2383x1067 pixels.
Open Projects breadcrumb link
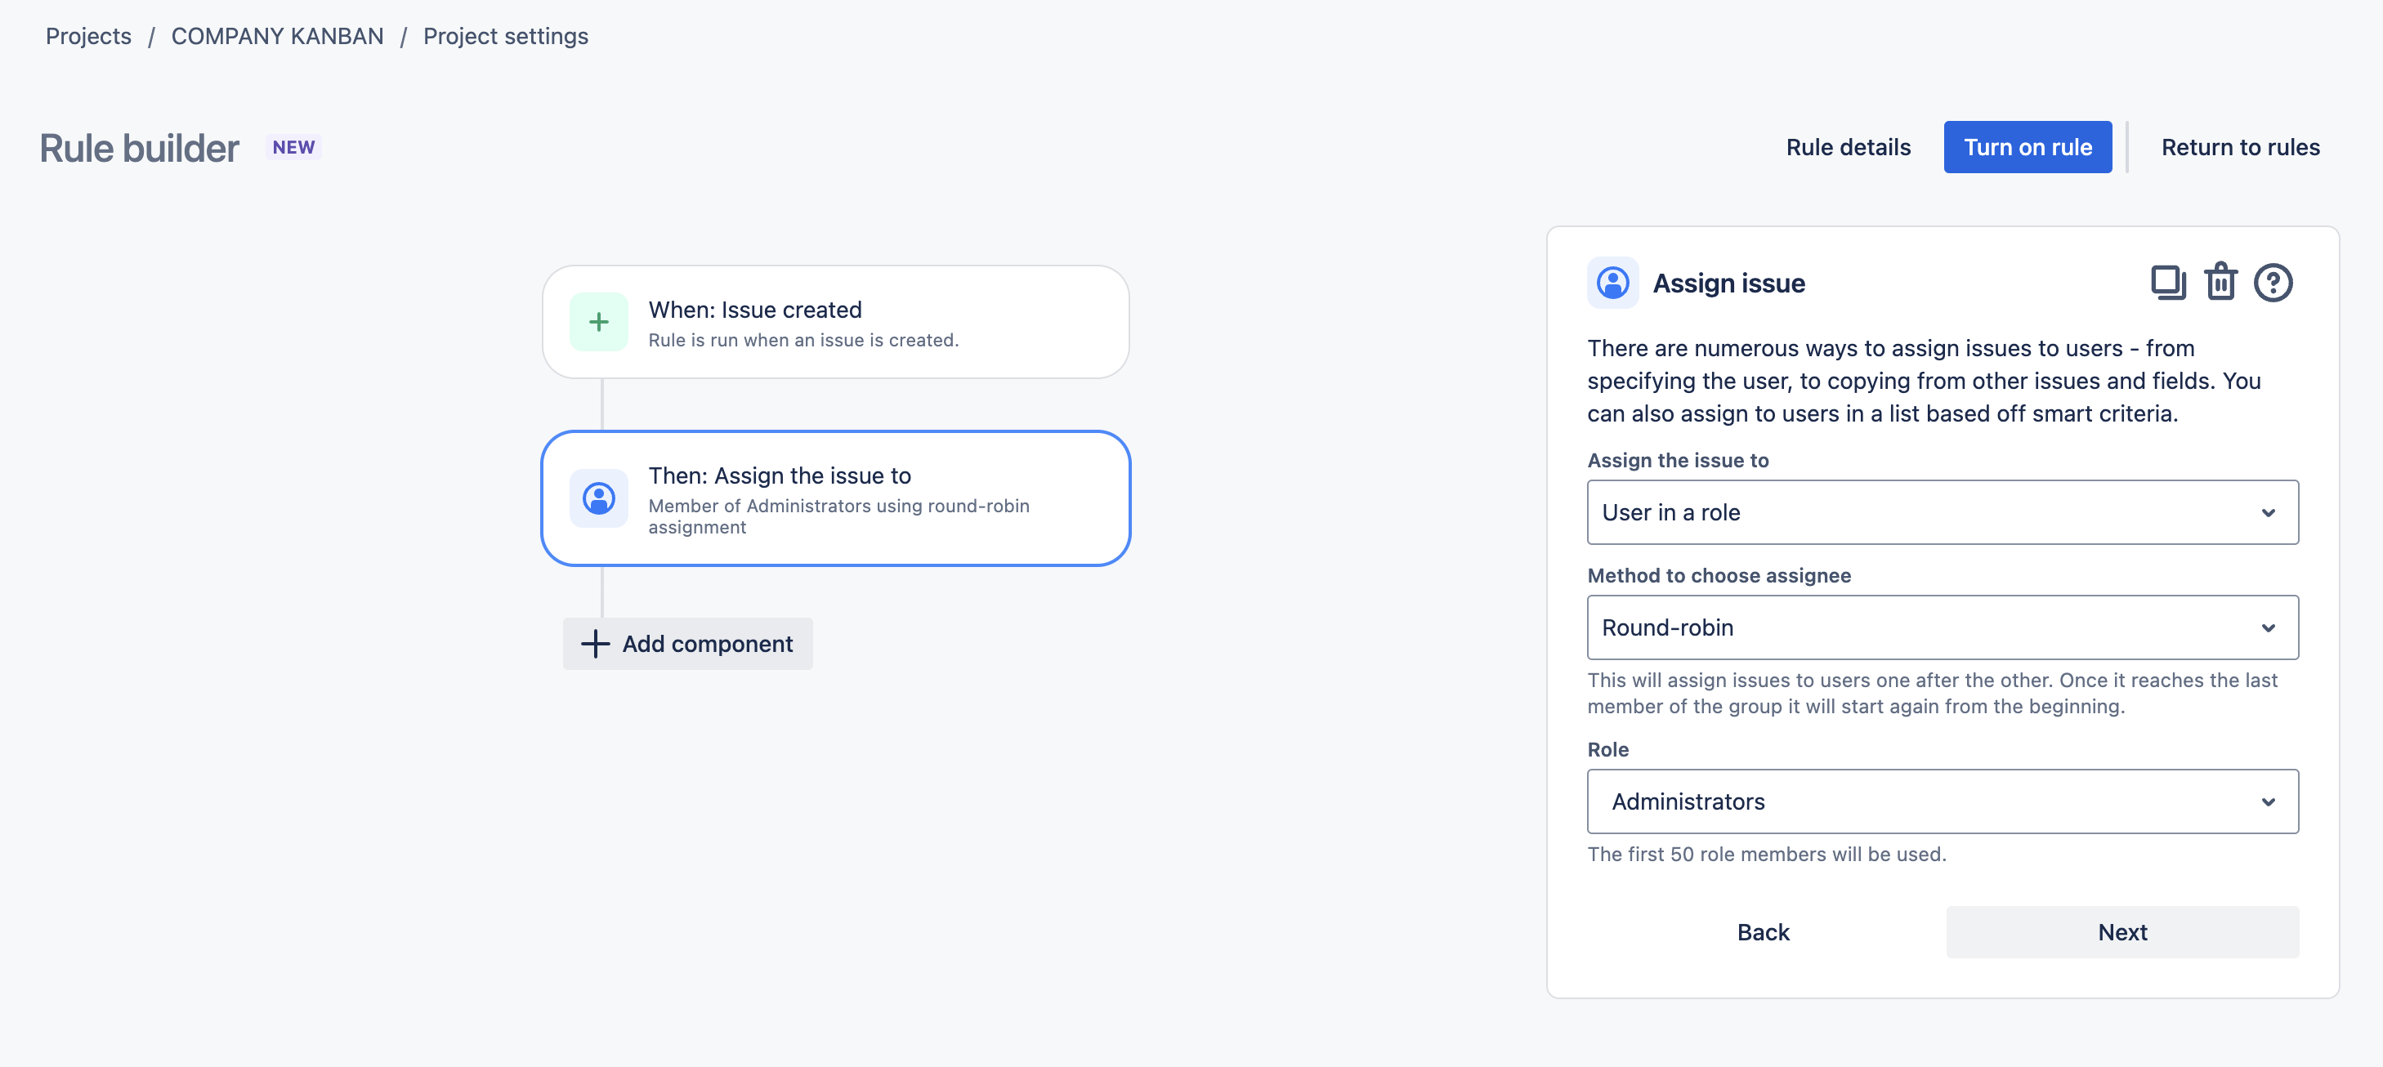89,36
